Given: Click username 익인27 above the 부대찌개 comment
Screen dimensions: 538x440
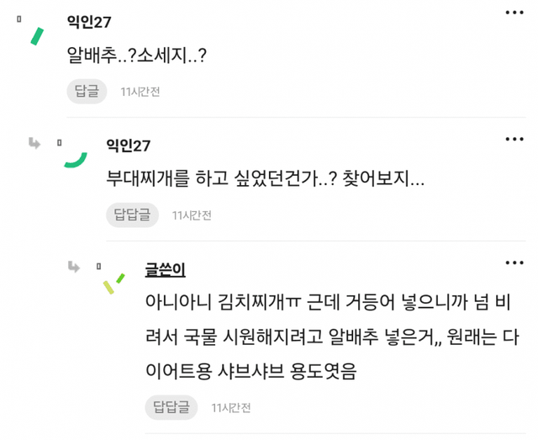Looking at the screenshot, I should coord(129,145).
